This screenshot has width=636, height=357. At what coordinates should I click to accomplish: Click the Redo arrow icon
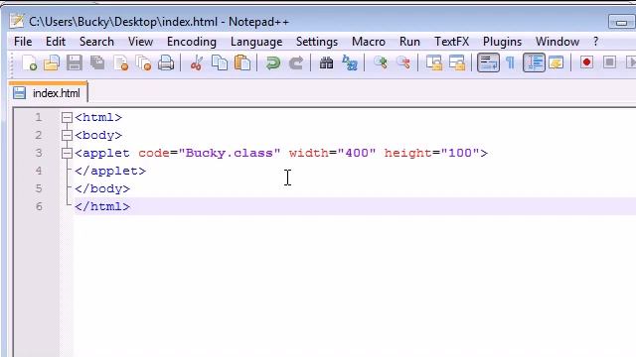click(x=296, y=63)
